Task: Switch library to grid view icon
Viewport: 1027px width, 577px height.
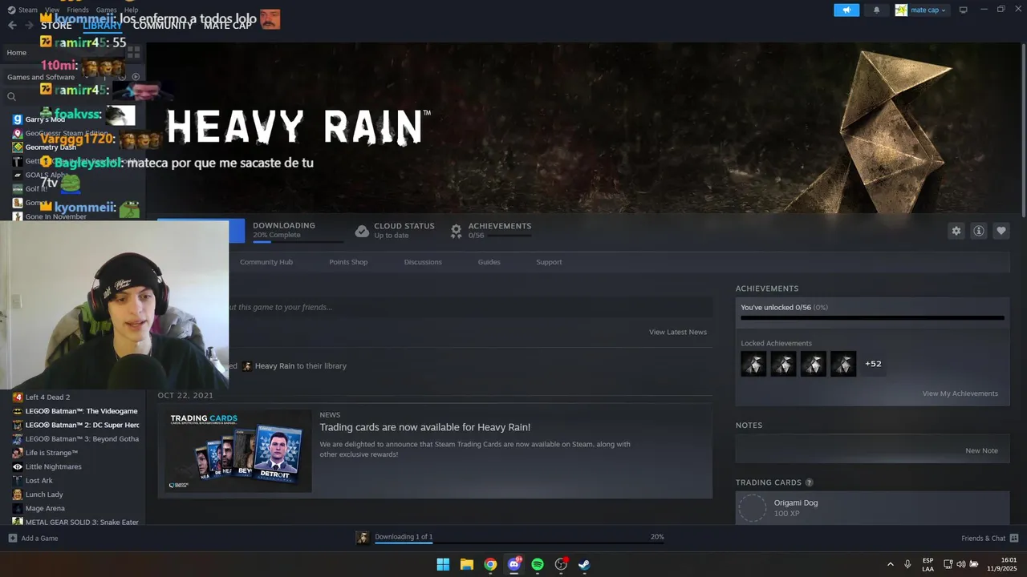Action: [x=134, y=52]
